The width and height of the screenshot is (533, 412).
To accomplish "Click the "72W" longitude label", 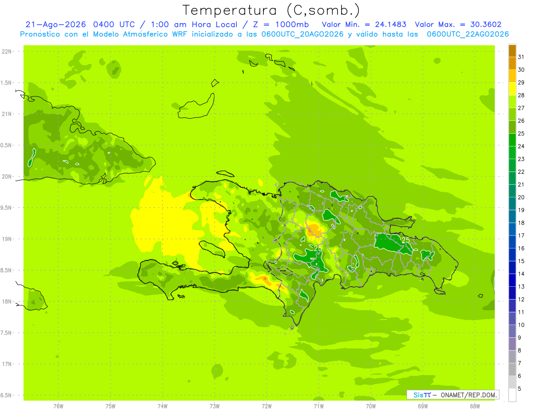I will [267, 406].
